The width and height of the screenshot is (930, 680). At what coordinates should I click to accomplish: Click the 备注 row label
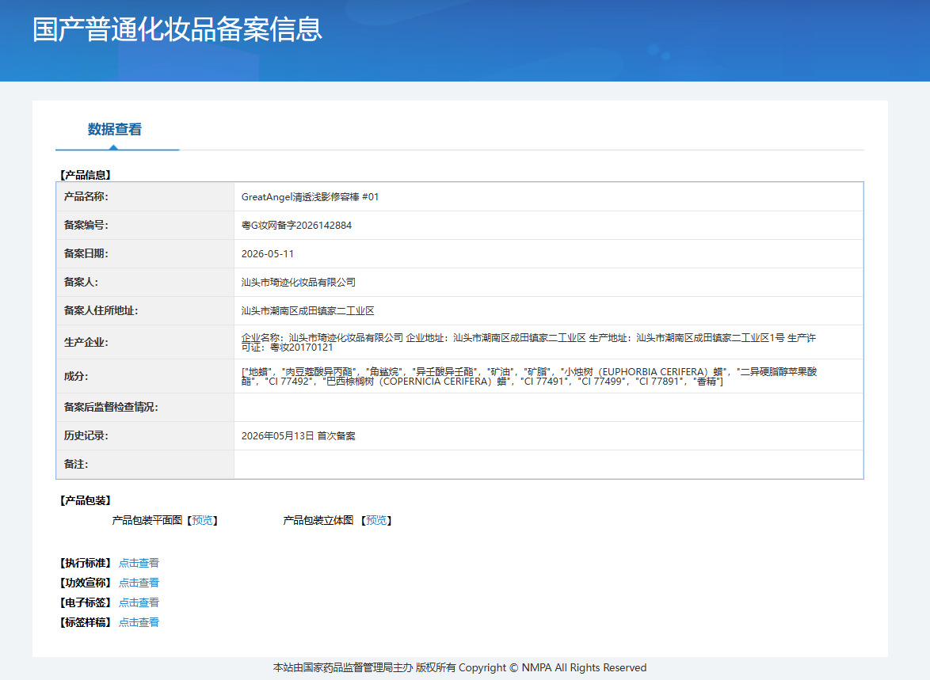[x=76, y=464]
